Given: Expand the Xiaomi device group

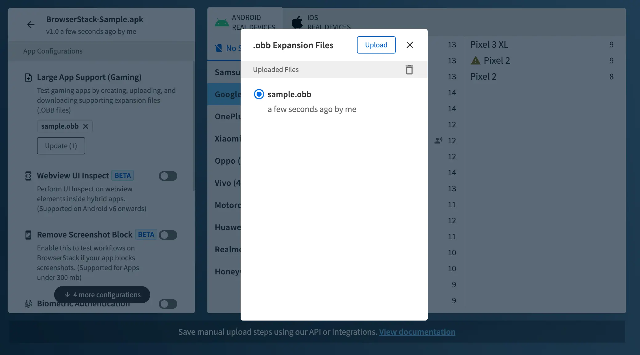Looking at the screenshot, I should (x=227, y=139).
